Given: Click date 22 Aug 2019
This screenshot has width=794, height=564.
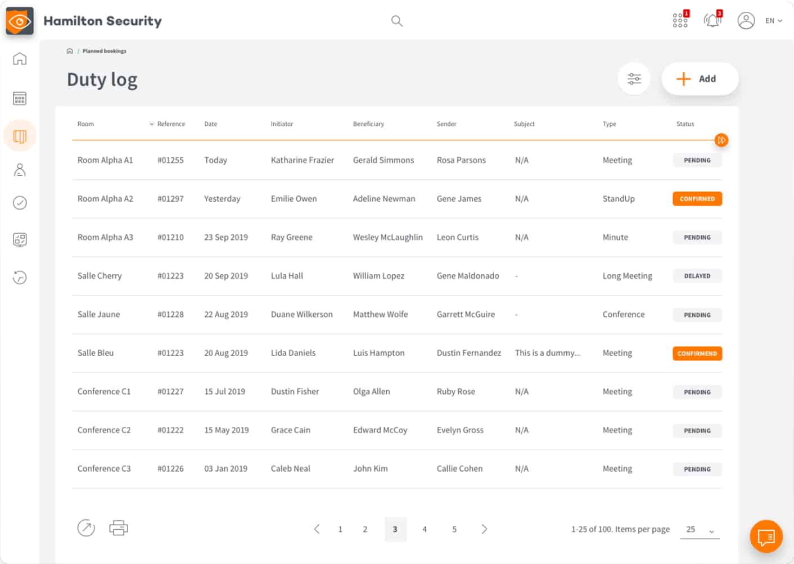Looking at the screenshot, I should pyautogui.click(x=226, y=315).
